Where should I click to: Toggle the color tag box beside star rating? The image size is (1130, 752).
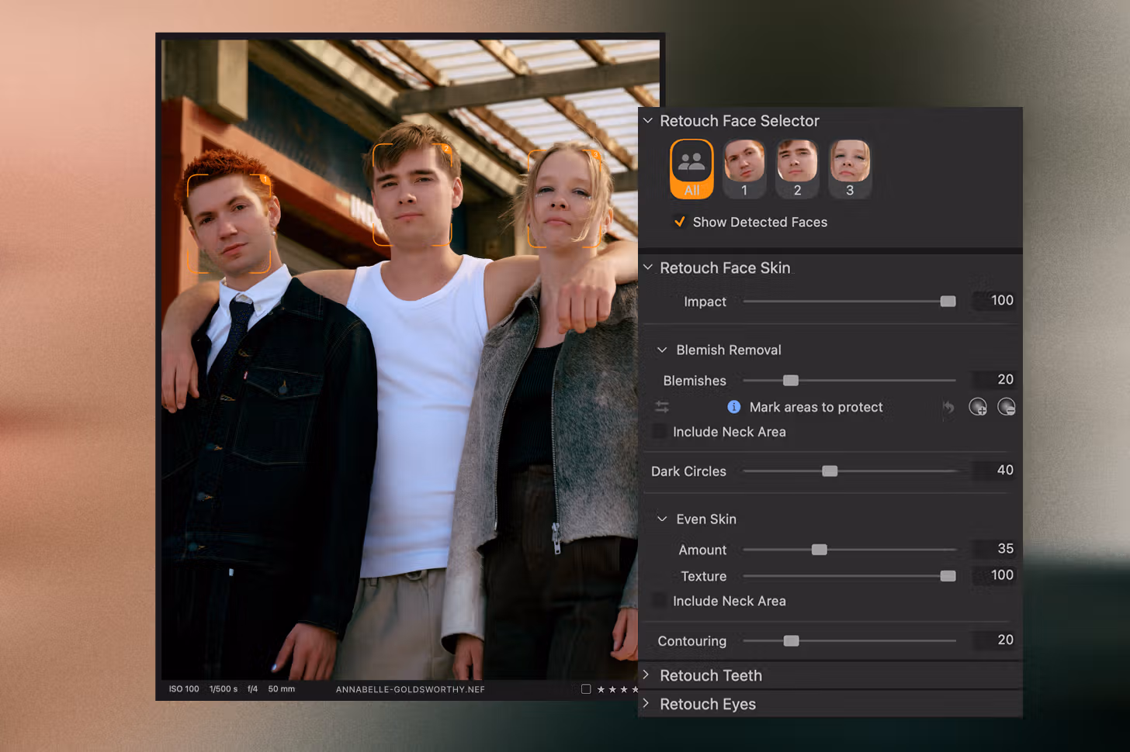tap(586, 689)
